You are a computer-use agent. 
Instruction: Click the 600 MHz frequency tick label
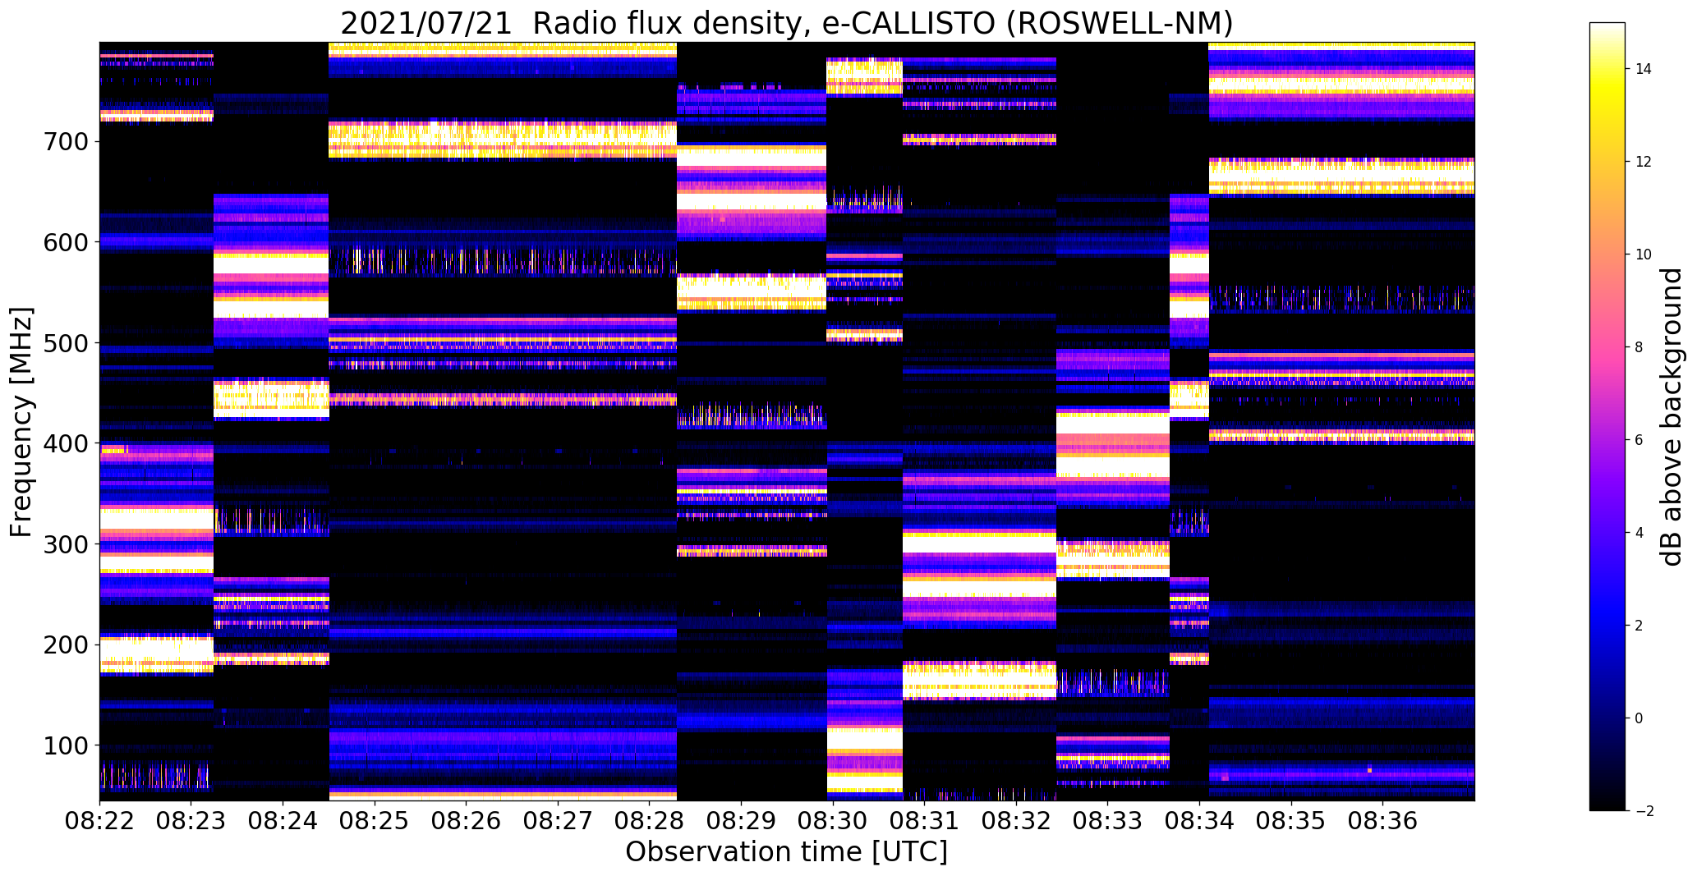(x=65, y=243)
